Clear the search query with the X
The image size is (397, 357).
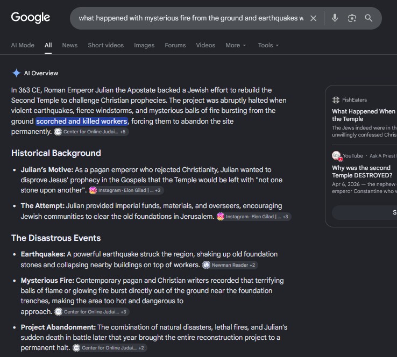click(313, 18)
